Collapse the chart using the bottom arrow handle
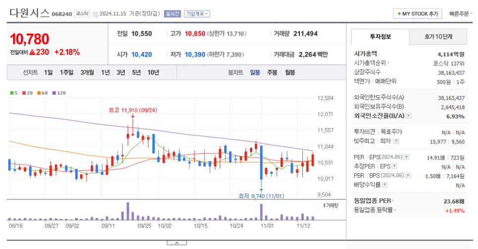 pos(177,243)
